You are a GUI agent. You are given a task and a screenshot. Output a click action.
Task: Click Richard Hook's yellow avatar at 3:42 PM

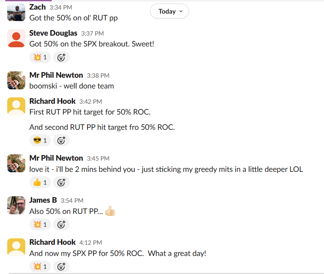click(16, 106)
